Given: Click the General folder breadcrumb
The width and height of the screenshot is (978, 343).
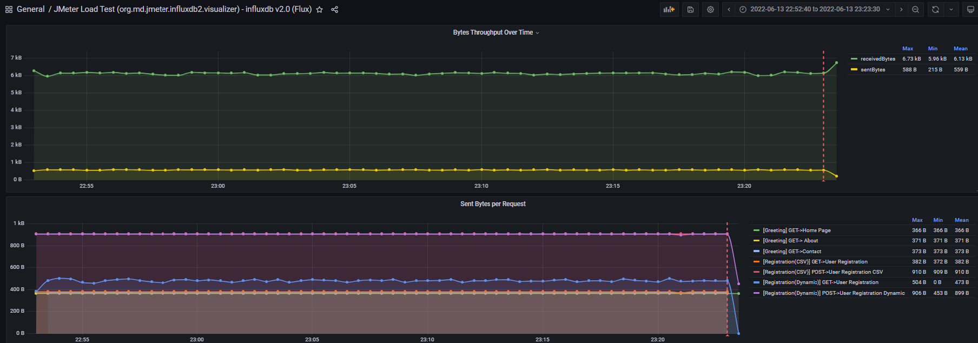Looking at the screenshot, I should click(x=30, y=9).
